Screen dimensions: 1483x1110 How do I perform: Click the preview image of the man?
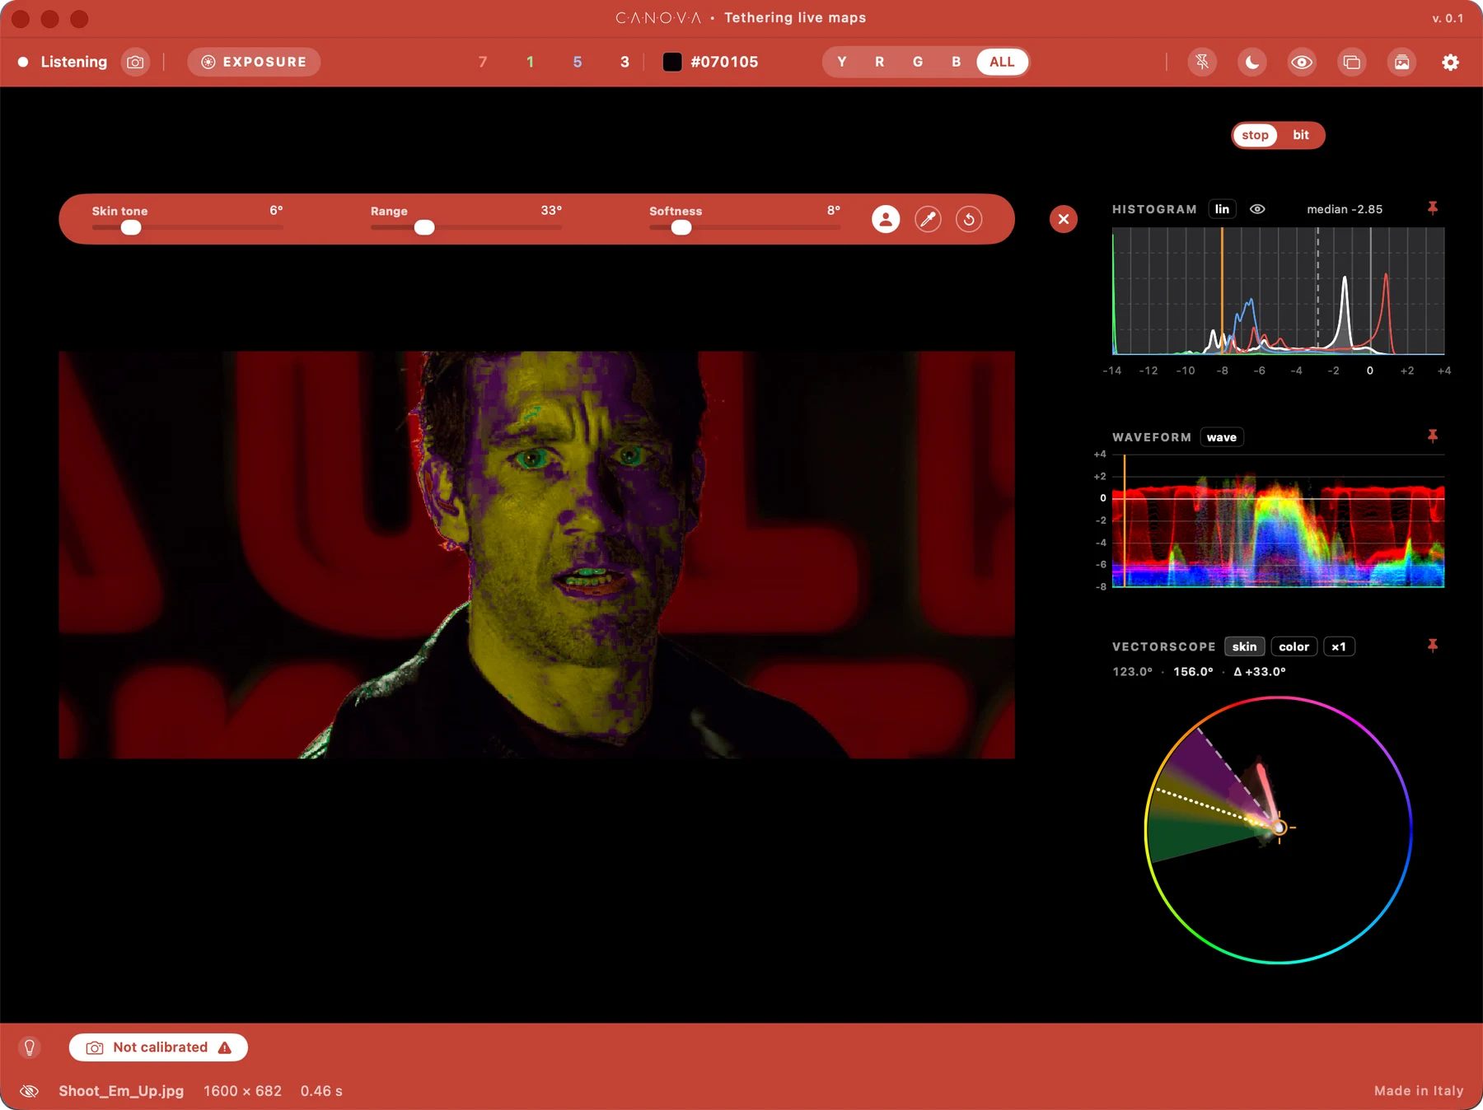(x=536, y=555)
